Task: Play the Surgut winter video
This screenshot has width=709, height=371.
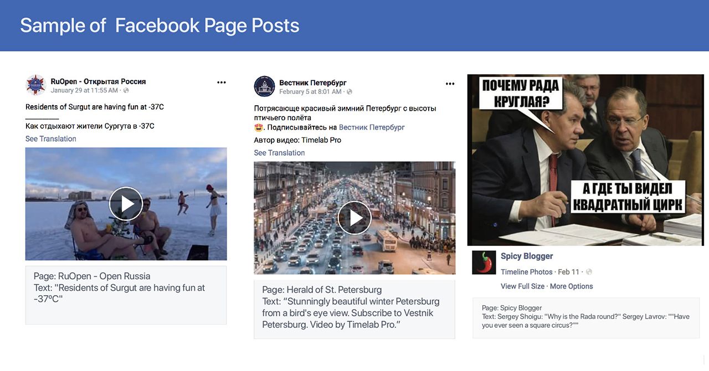Action: pos(126,204)
